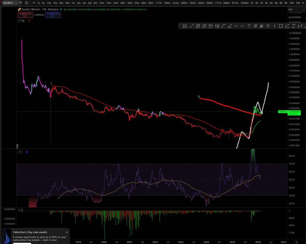Switch to the 30s interval
Image resolution: width=306 pixels, height=244 pixels.
[x=61, y=3]
